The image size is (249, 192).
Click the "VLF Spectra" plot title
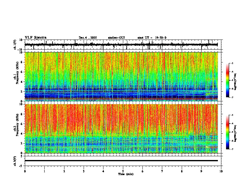tap(36, 38)
